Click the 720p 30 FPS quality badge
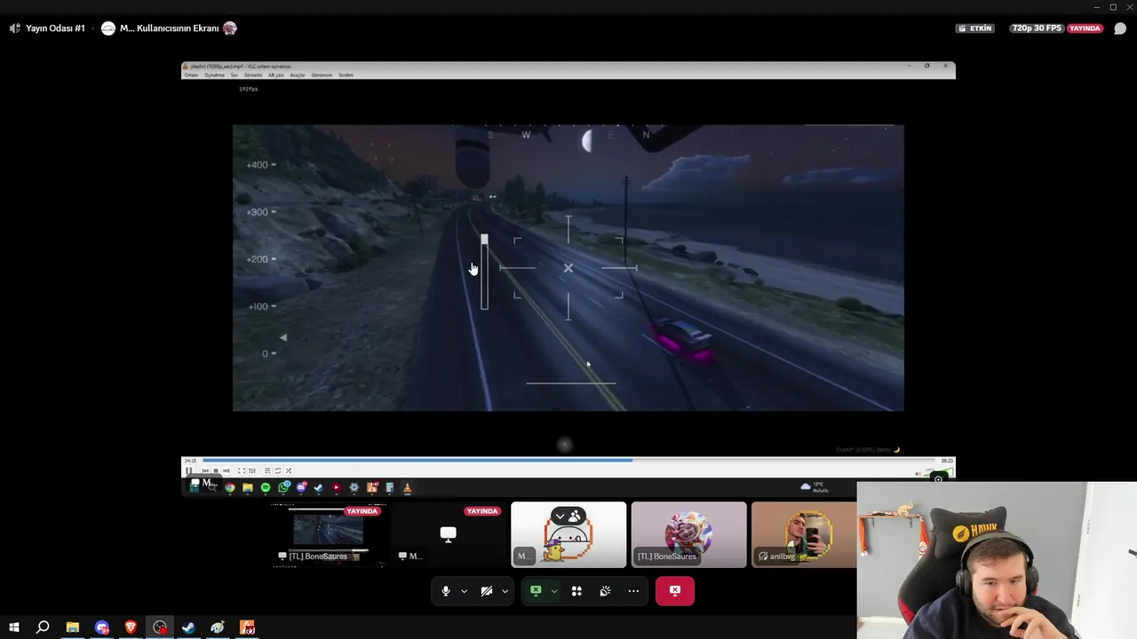Image resolution: width=1137 pixels, height=639 pixels. coord(1036,28)
